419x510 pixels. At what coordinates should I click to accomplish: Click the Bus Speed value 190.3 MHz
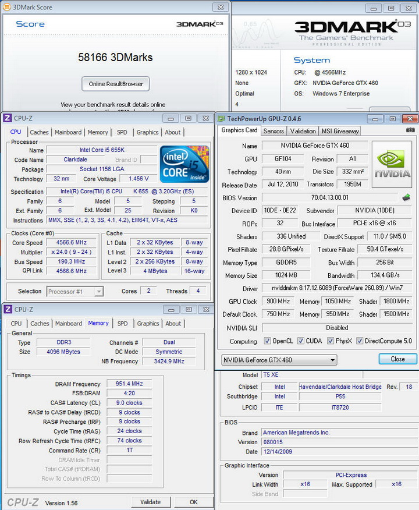(72, 261)
